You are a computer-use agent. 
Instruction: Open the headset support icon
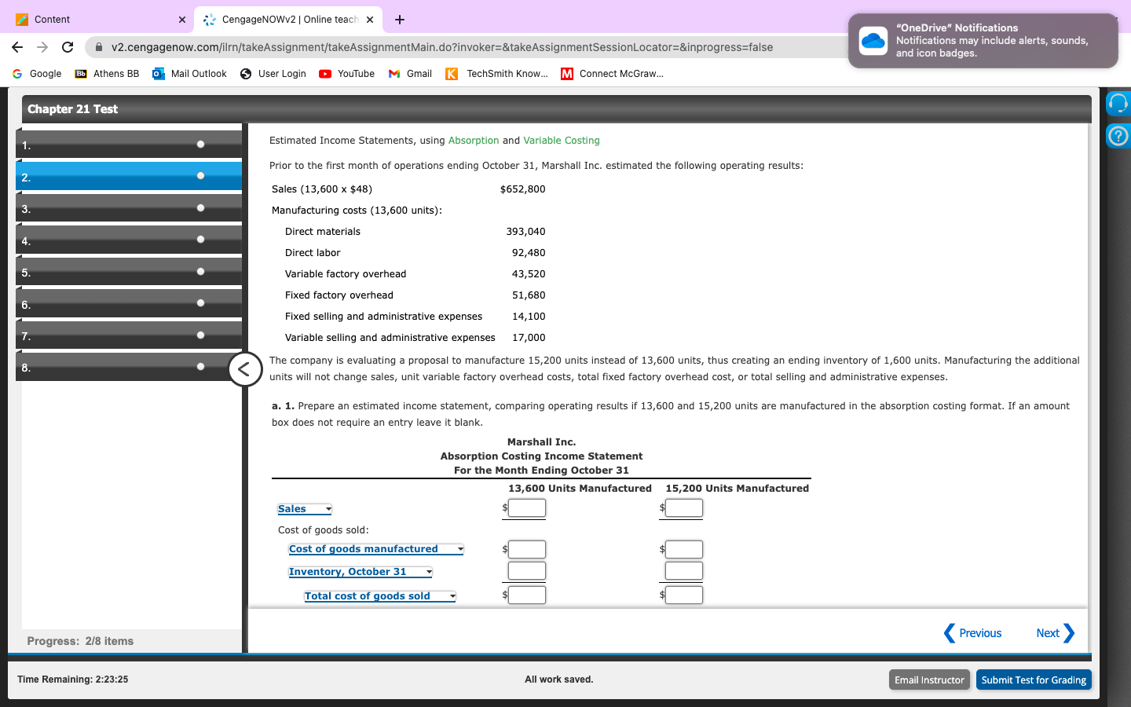[1118, 103]
